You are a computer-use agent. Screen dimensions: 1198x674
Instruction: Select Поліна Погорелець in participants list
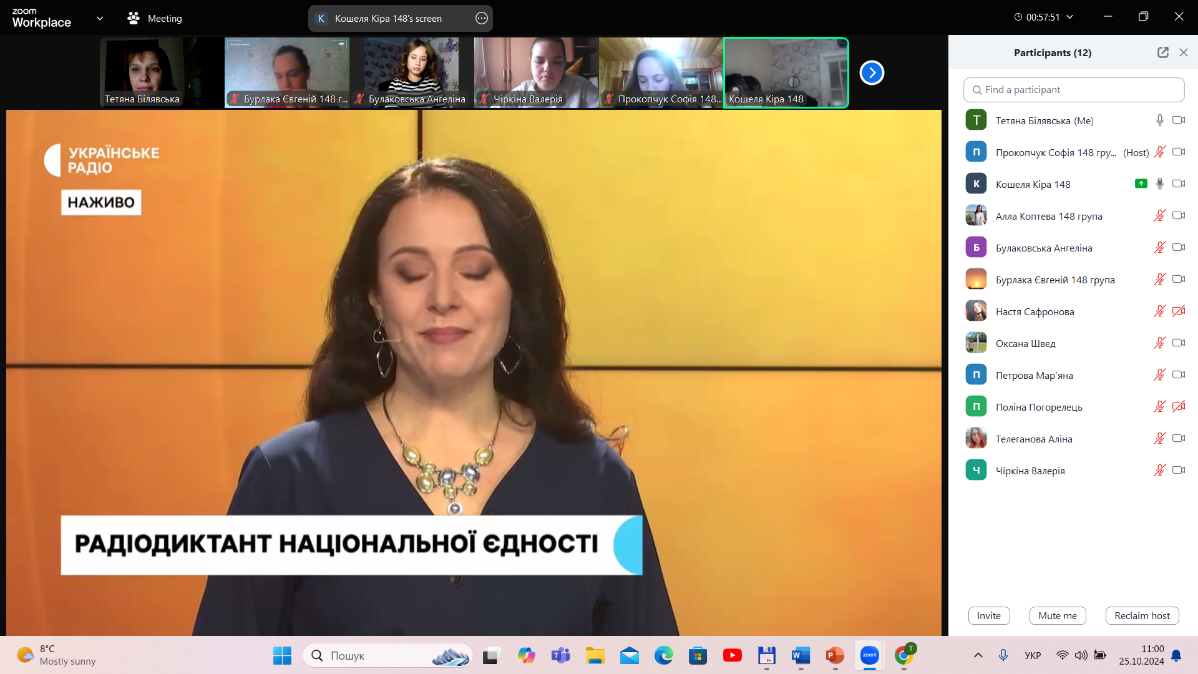click(x=1039, y=407)
